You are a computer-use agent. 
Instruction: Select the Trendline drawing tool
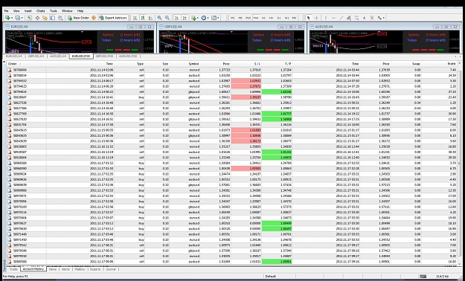coord(341,18)
